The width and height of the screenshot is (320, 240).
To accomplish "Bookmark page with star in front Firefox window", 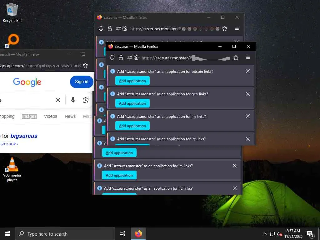I will coord(236,57).
